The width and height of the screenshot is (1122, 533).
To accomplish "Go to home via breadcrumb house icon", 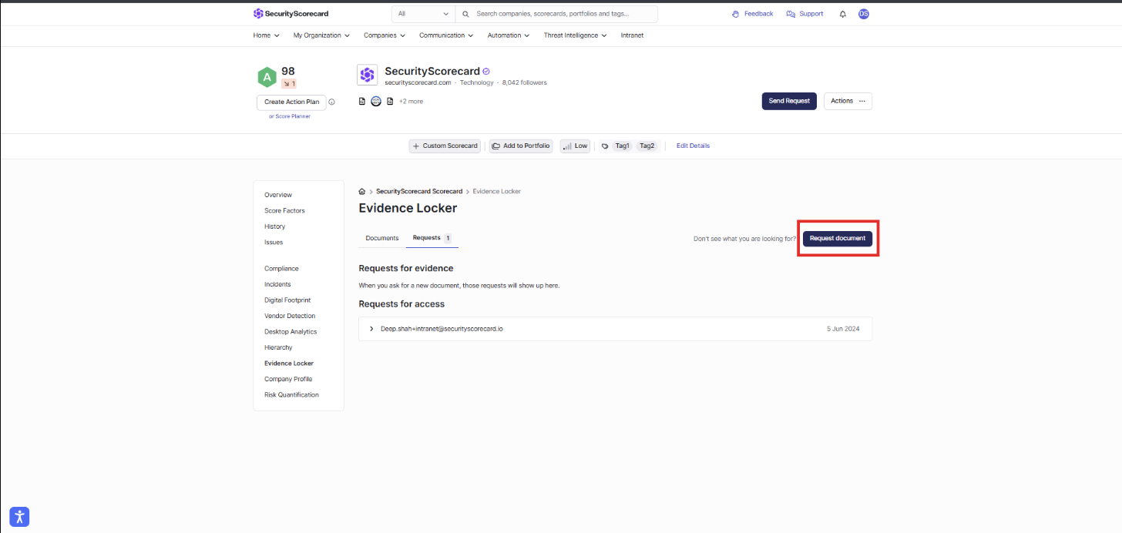I will 362,191.
